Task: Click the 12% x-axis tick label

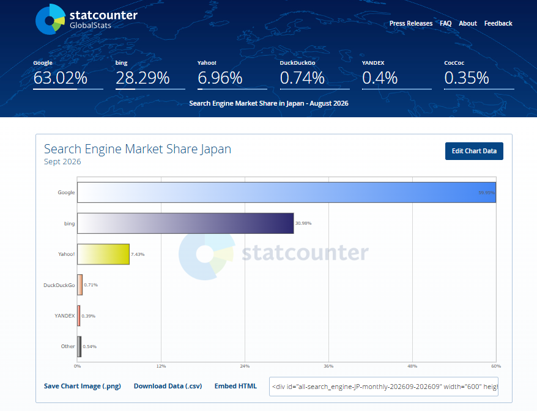Action: coord(161,366)
